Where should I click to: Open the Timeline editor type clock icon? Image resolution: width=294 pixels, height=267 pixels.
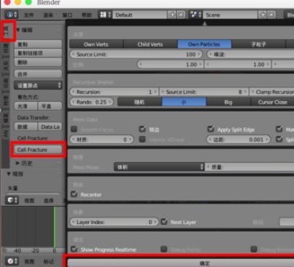pos(12,261)
